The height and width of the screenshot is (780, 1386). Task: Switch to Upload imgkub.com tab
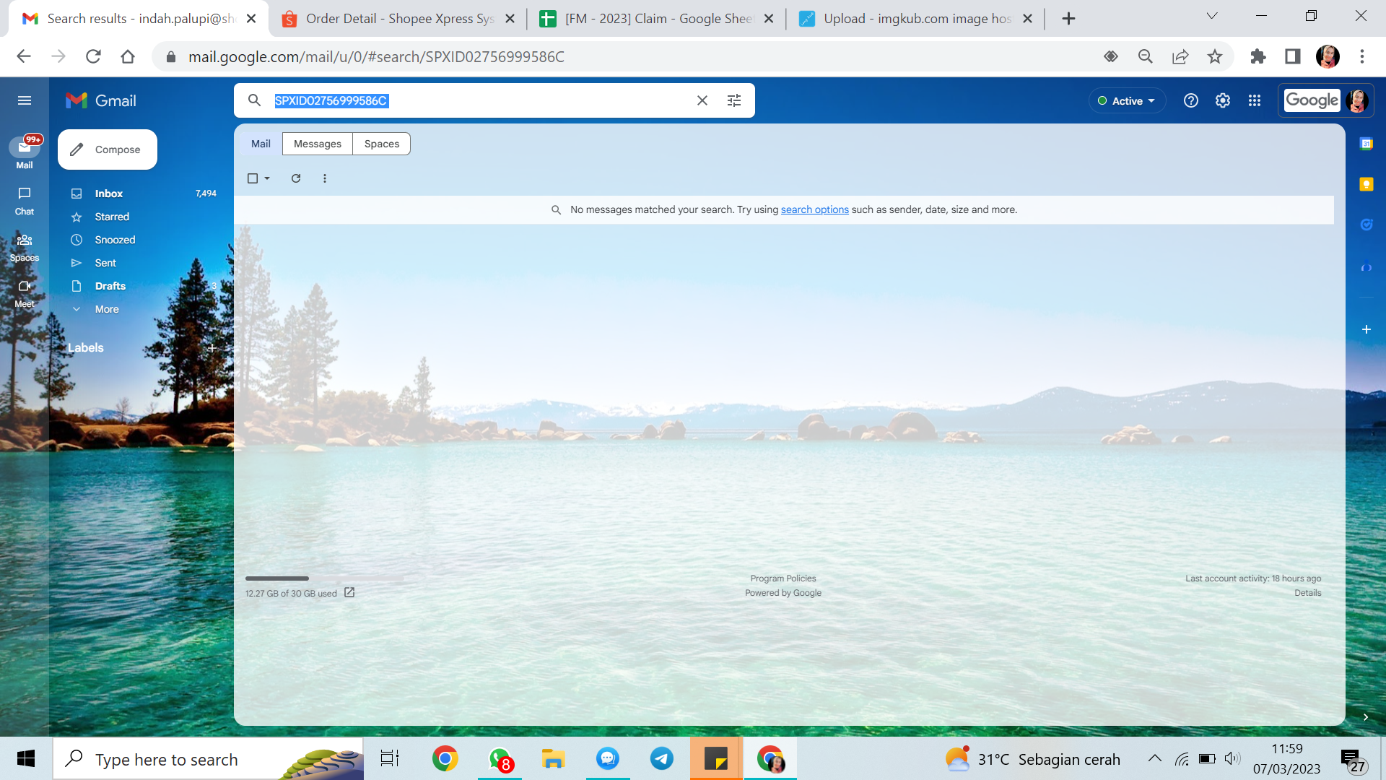tap(917, 19)
